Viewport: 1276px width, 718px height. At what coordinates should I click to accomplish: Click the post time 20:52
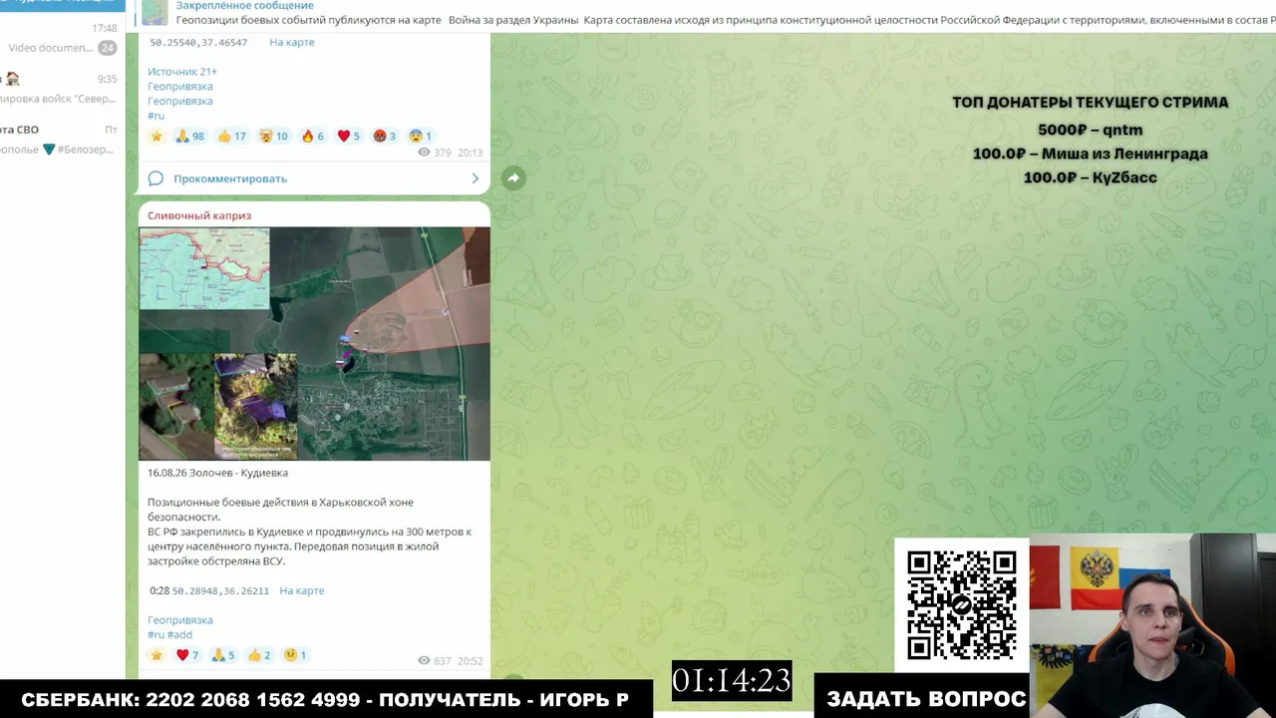[x=471, y=661]
